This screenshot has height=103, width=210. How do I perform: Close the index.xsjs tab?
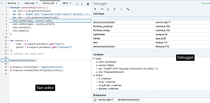(x=37, y=3)
